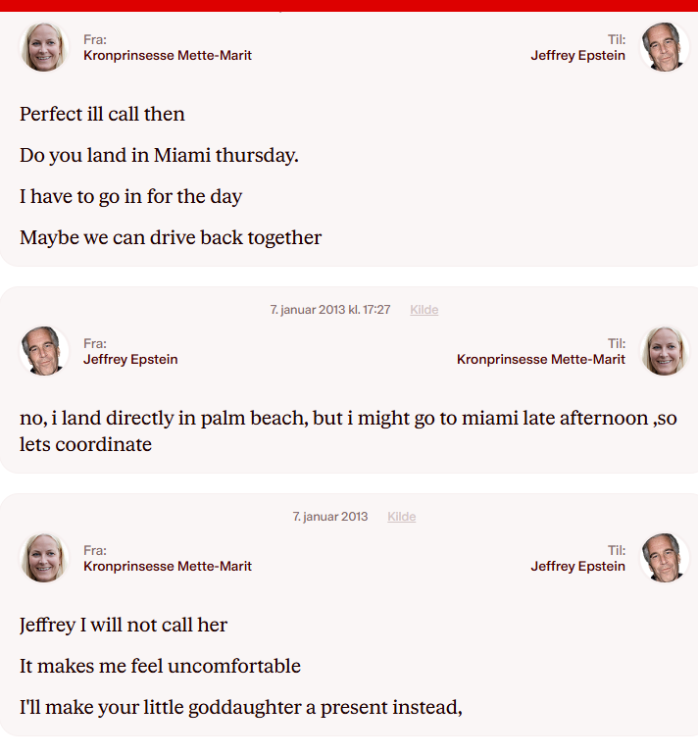This screenshot has height=755, width=698.
Task: Click sender name Jeffrey Epstein in 17:27 message
Action: pyautogui.click(x=130, y=360)
